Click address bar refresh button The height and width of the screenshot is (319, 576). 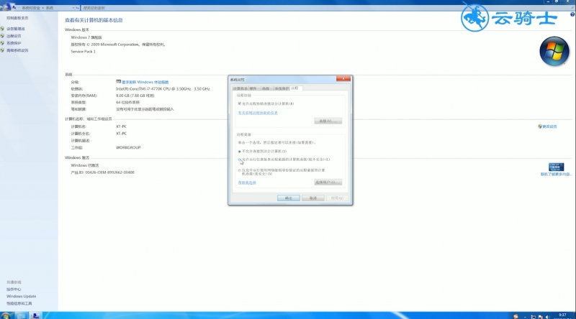78,8
